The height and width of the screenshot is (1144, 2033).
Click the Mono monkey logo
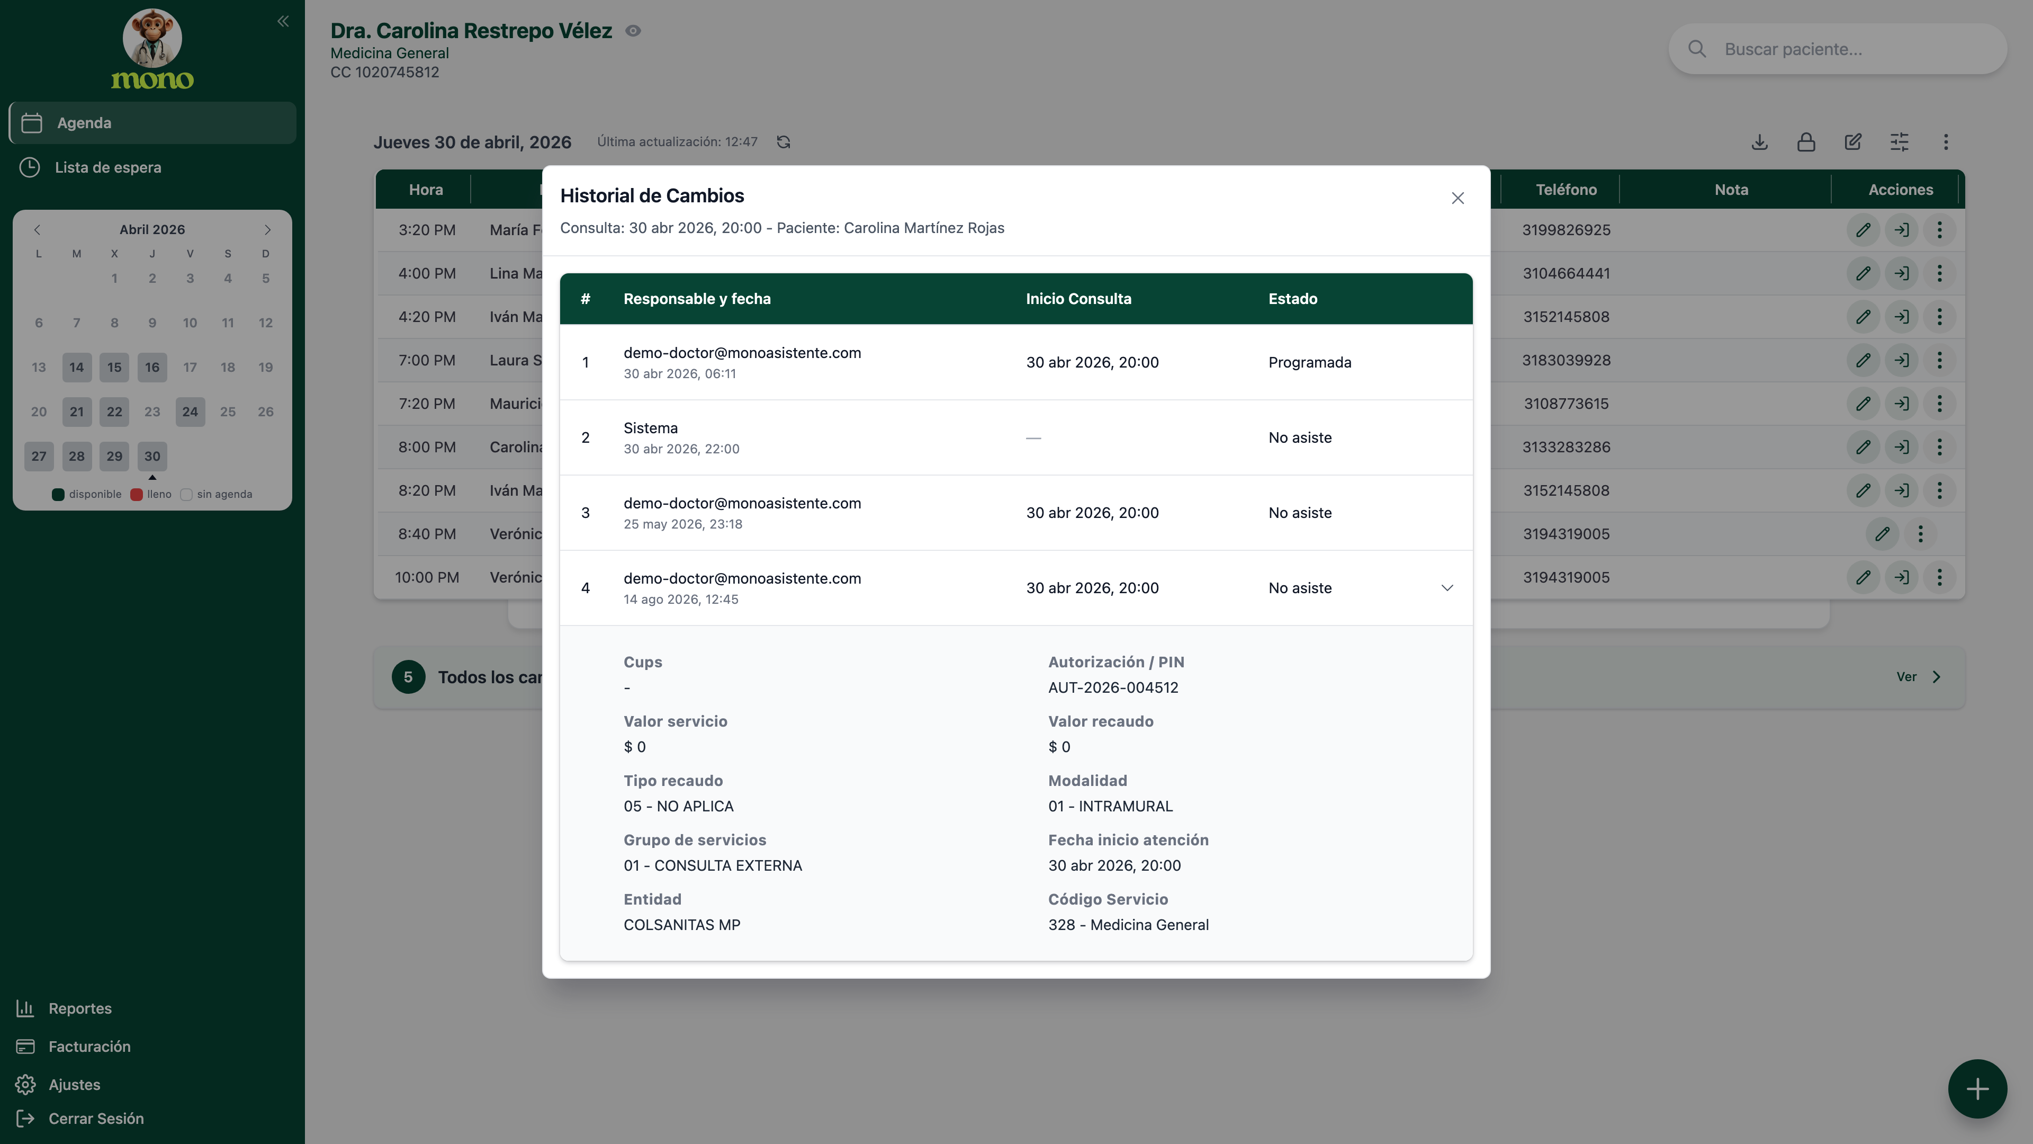pyautogui.click(x=152, y=49)
